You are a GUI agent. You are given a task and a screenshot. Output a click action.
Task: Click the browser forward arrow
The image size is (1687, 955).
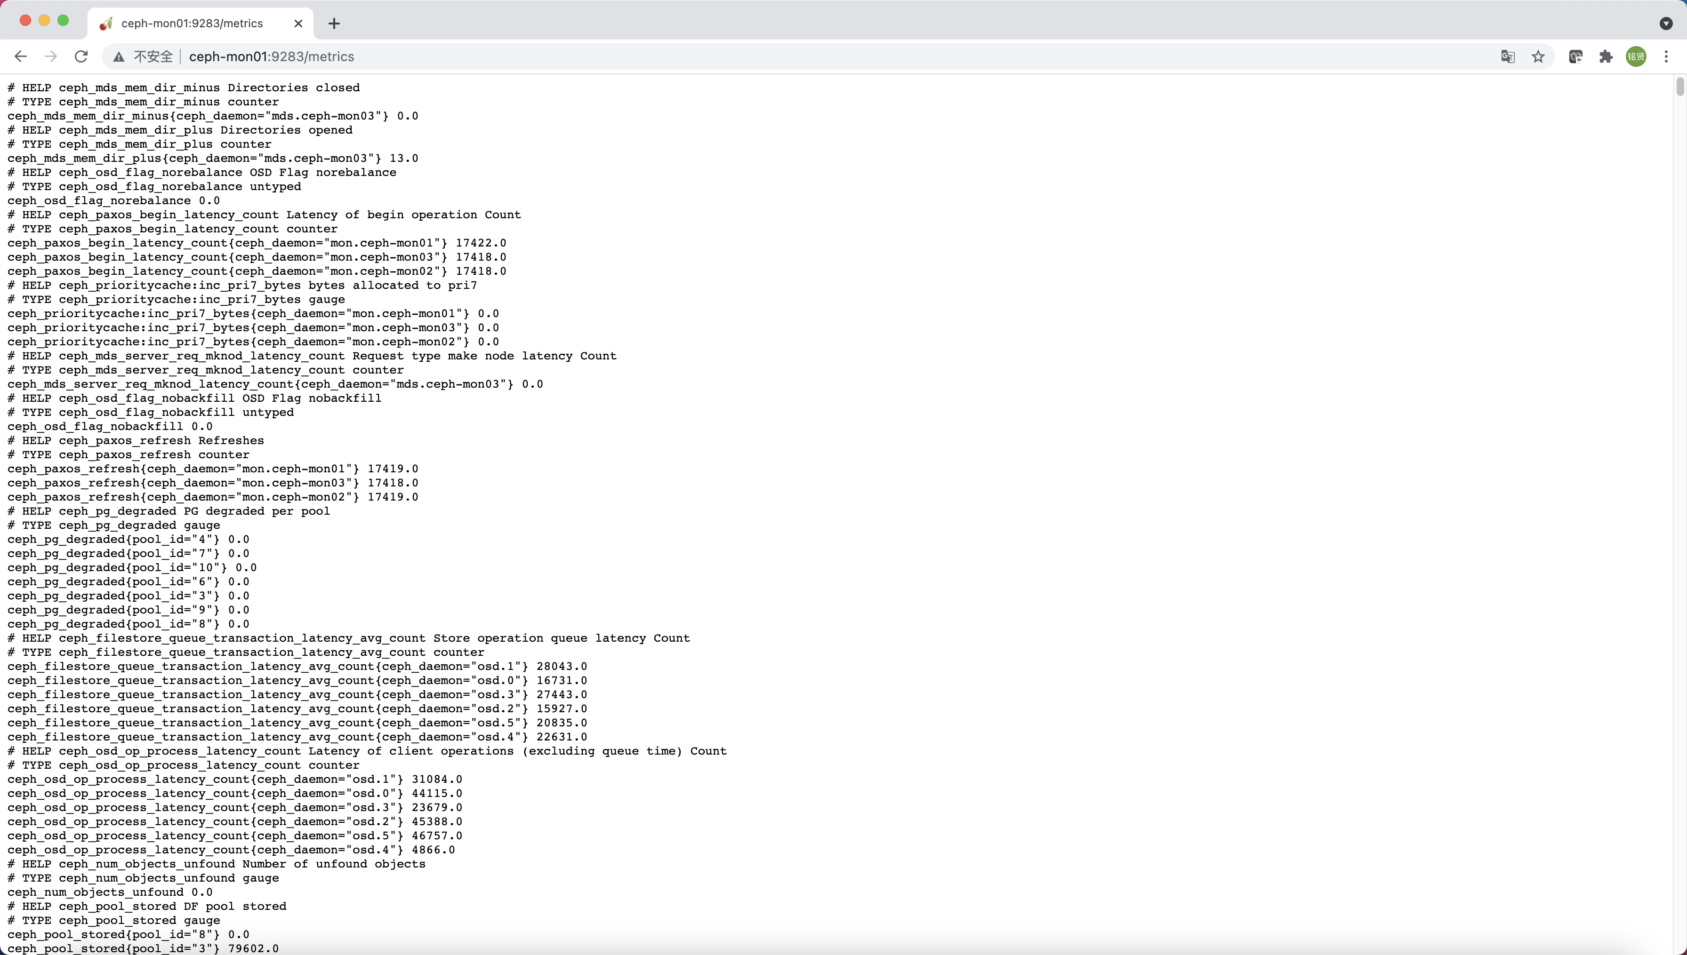(50, 56)
